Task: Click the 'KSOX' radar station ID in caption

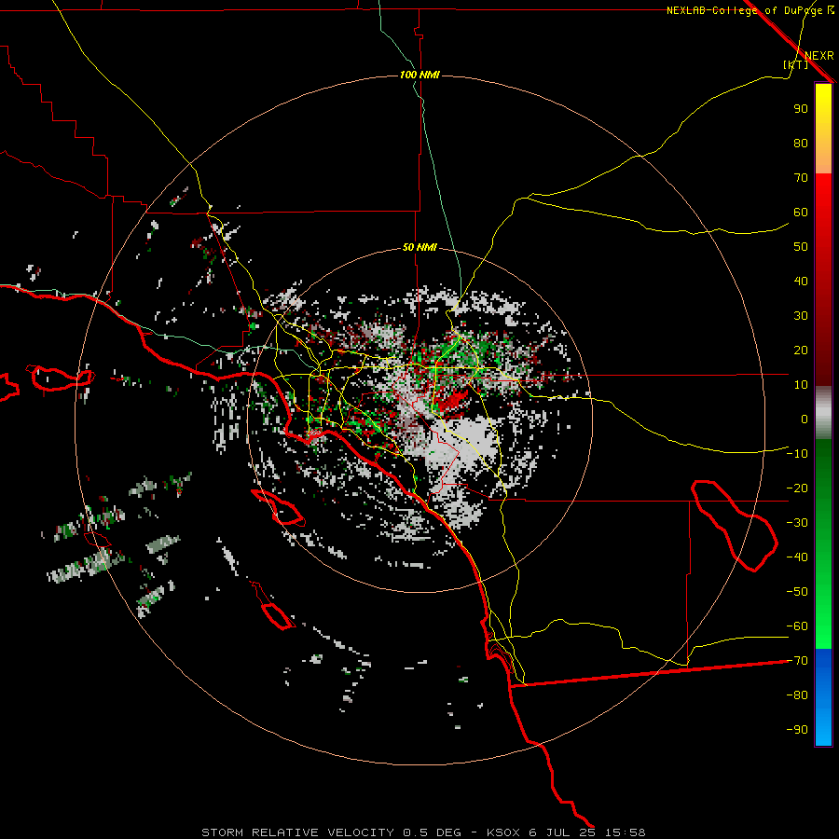Action: [503, 832]
